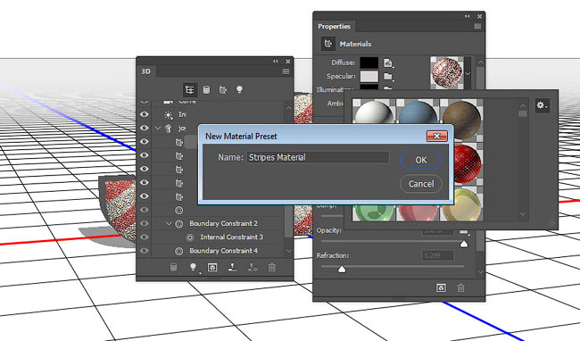Toggle visibility of Boundary Constraint 4
This screenshot has height=341, width=580.
pos(145,251)
